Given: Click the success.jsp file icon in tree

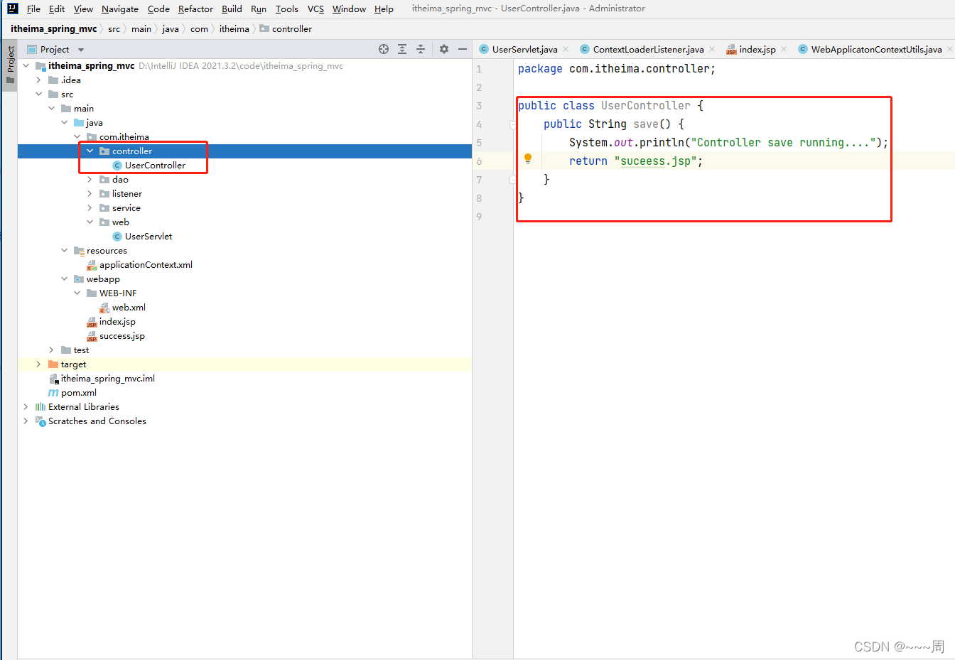Looking at the screenshot, I should pyautogui.click(x=92, y=336).
